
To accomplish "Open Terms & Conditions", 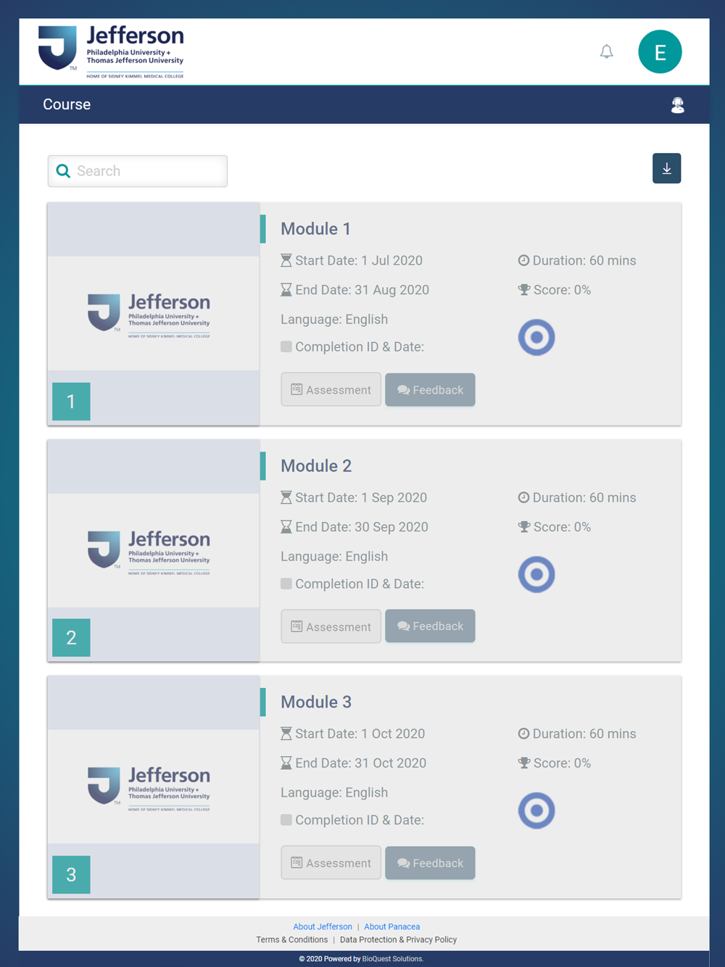I will [x=291, y=939].
